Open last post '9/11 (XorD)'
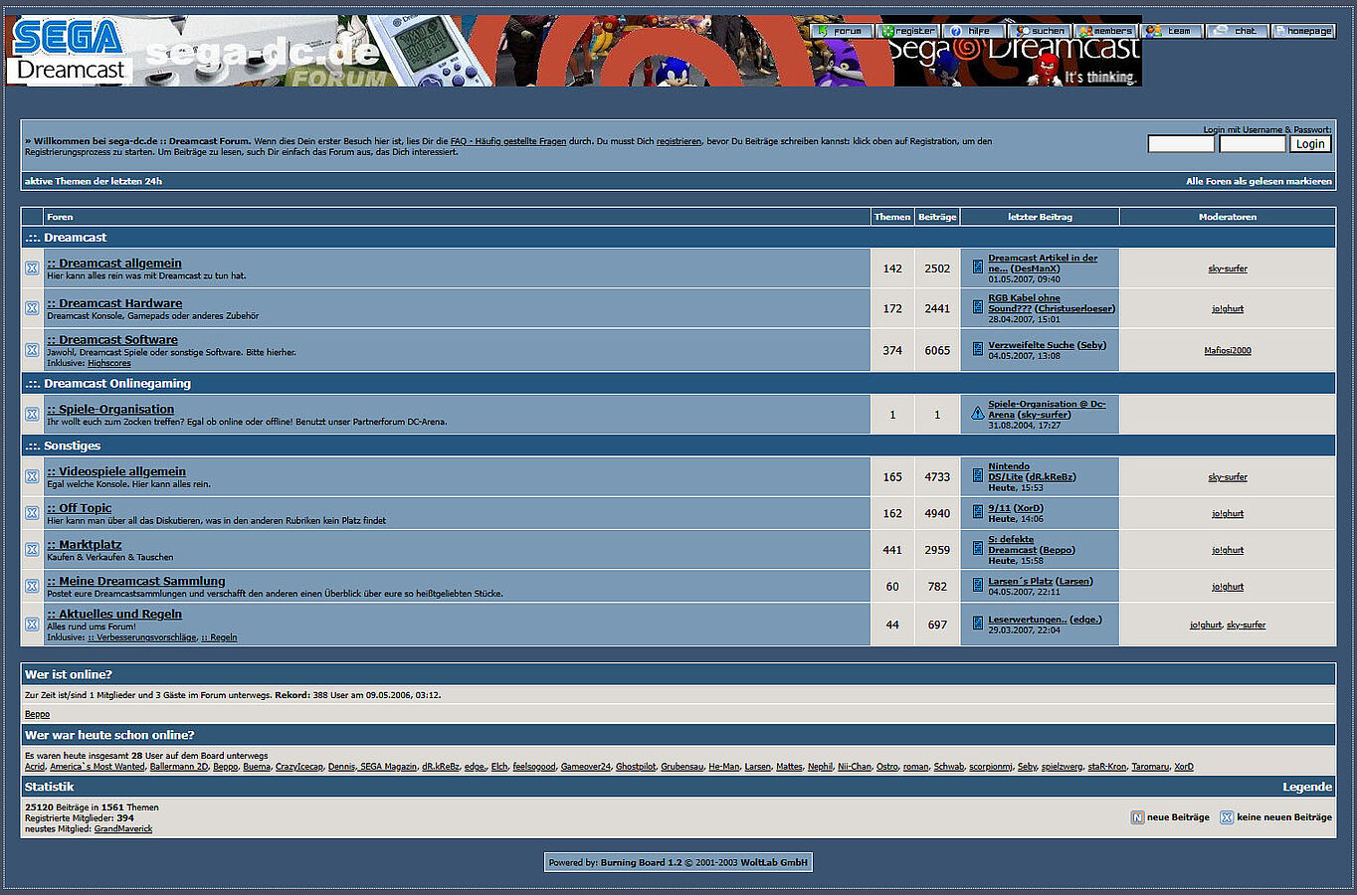 1016,508
